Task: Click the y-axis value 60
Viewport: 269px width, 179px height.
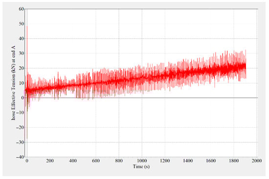Action: click(x=22, y=9)
